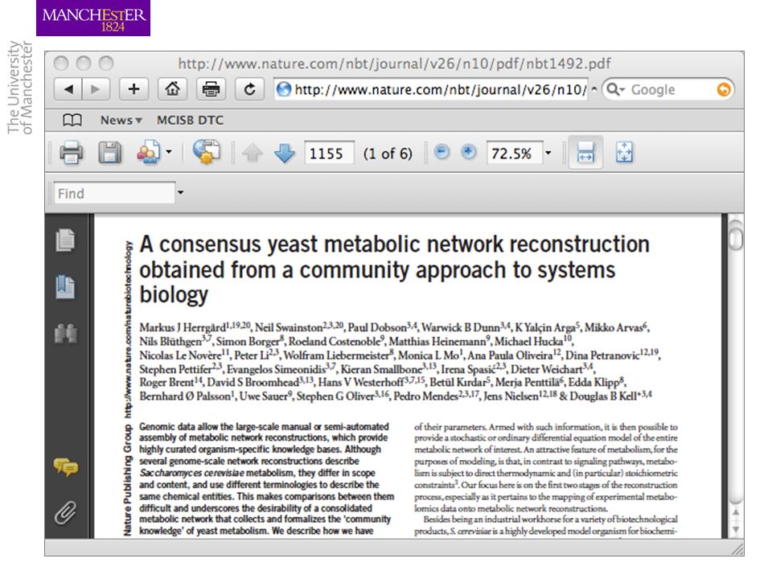Open the binoculars Search panel
This screenshot has width=772, height=579.
65,333
